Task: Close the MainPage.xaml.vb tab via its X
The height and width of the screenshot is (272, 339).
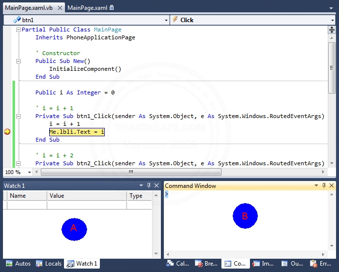Action: (59, 8)
